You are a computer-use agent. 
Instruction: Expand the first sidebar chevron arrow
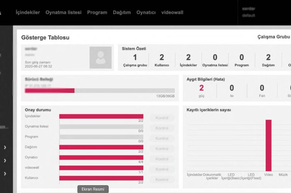[5, 147]
